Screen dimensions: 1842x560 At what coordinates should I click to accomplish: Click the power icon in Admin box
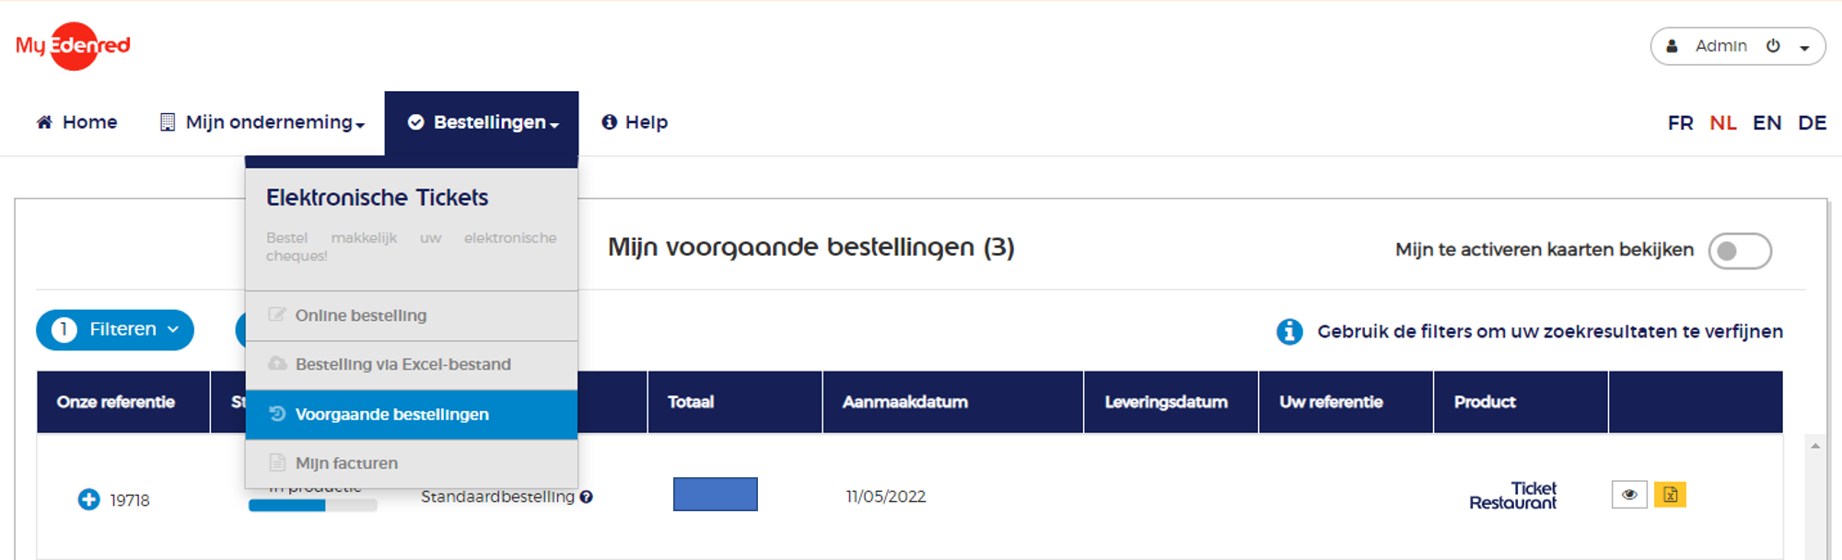[1773, 46]
